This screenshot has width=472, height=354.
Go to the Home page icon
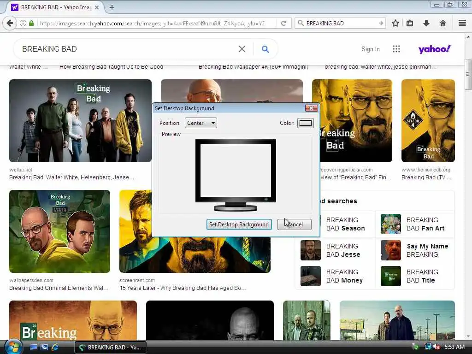[443, 23]
